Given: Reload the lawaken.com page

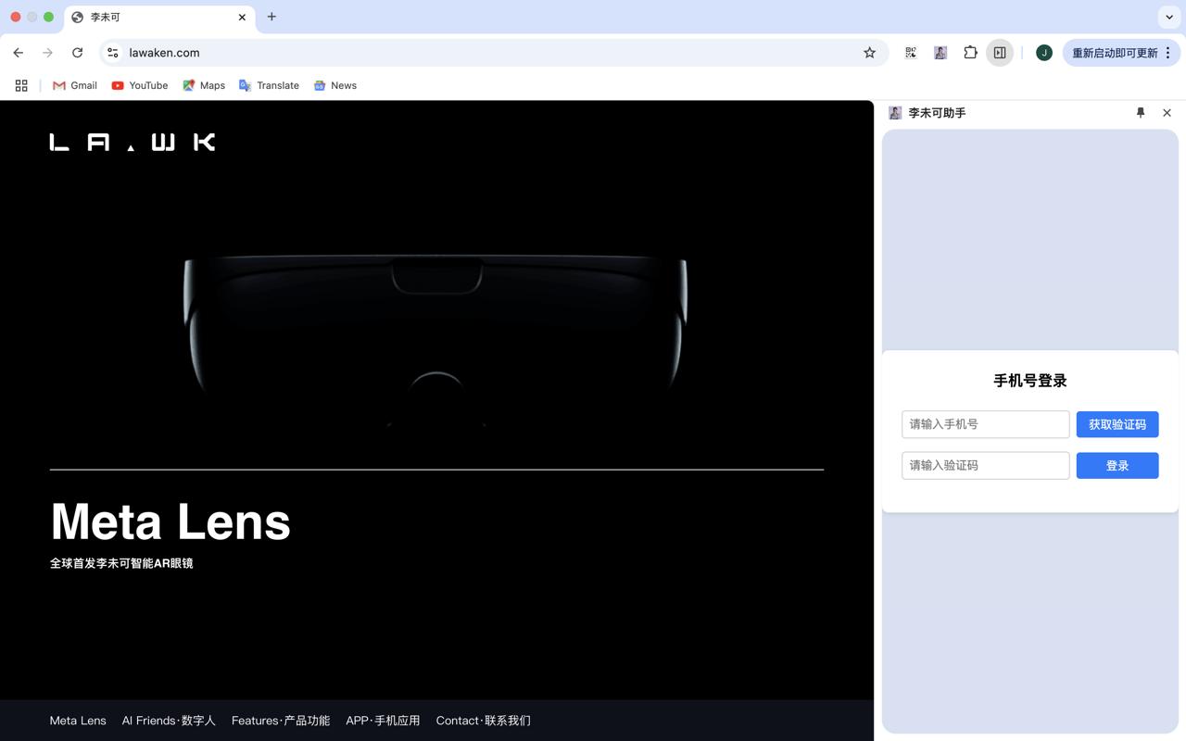Looking at the screenshot, I should 78,53.
